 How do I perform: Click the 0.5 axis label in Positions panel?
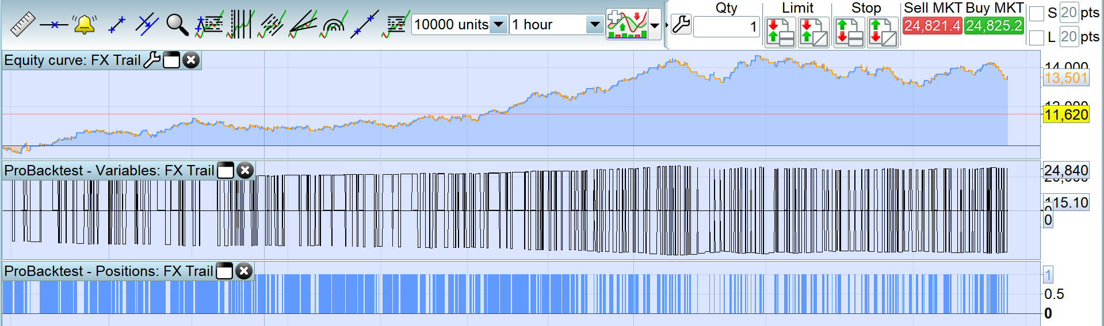(x=1054, y=294)
